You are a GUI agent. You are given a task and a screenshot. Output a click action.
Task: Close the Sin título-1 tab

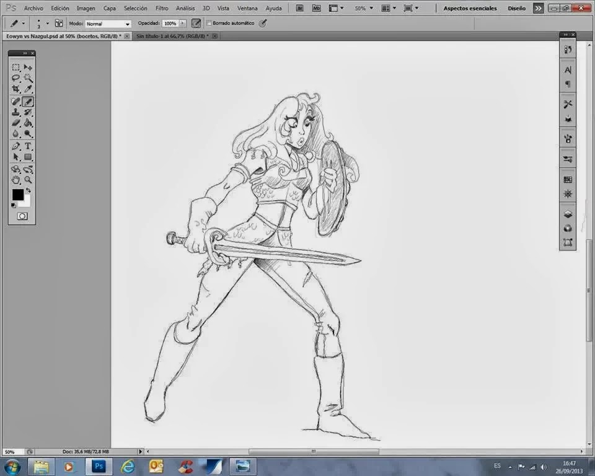(215, 36)
